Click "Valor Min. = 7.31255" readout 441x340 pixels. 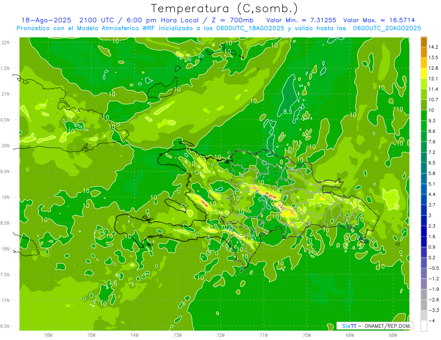coord(301,21)
